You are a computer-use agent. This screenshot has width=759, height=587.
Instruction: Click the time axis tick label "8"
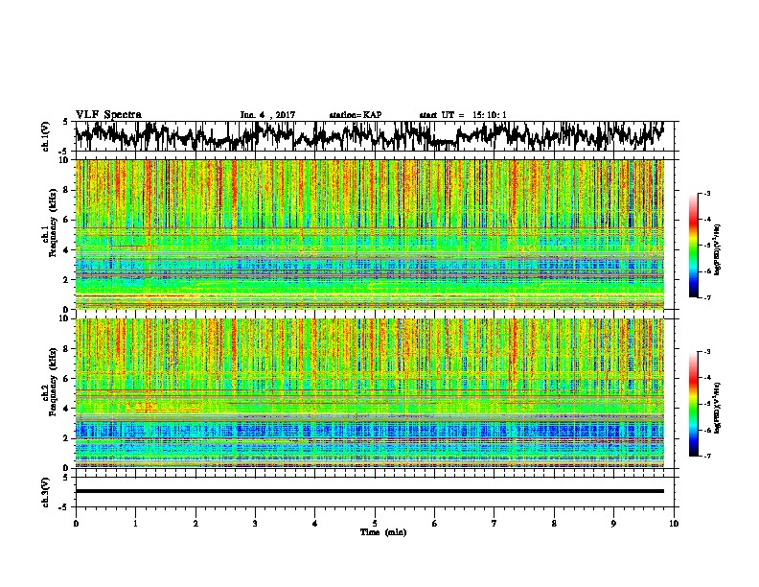click(x=554, y=524)
